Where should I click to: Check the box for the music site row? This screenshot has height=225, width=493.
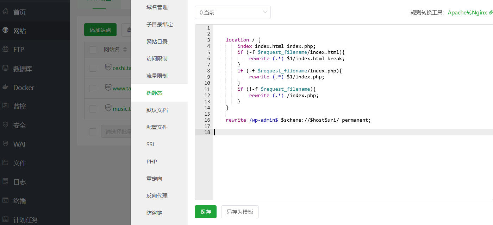(93, 109)
